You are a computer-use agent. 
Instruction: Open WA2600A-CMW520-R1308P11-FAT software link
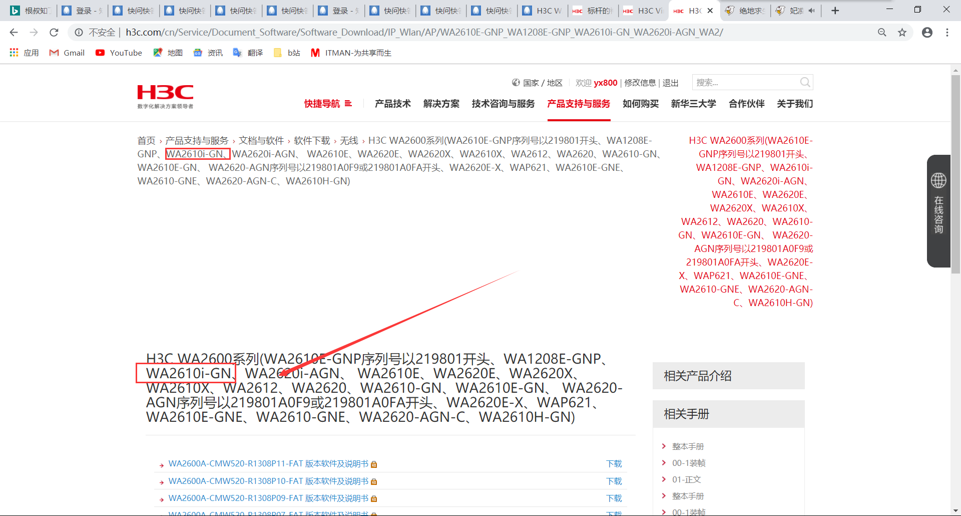click(x=268, y=464)
